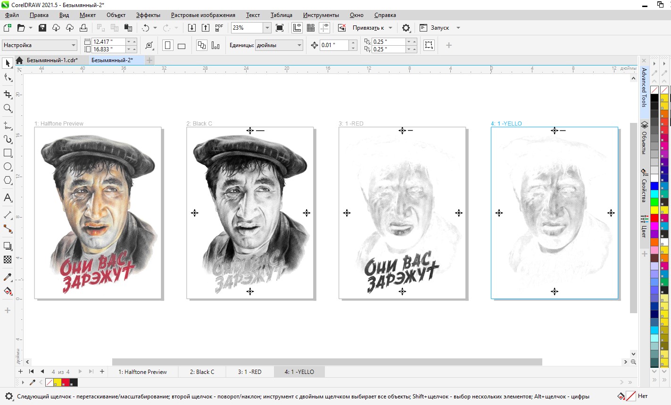Screen dimensions: 671x405
Task: Select the Drop Shadow tool
Action: point(8,246)
